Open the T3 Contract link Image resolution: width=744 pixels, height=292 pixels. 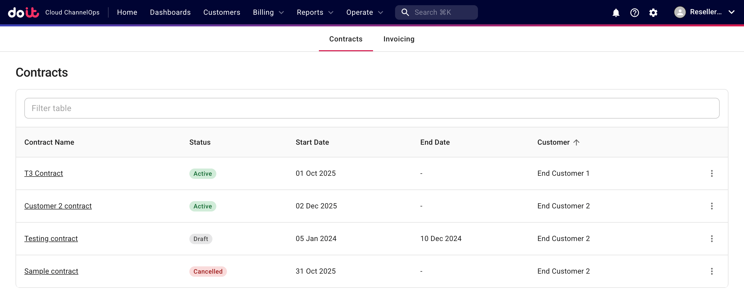click(x=44, y=173)
